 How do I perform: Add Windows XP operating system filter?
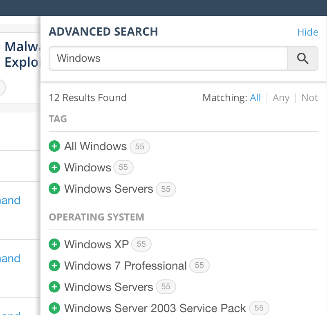[54, 244]
